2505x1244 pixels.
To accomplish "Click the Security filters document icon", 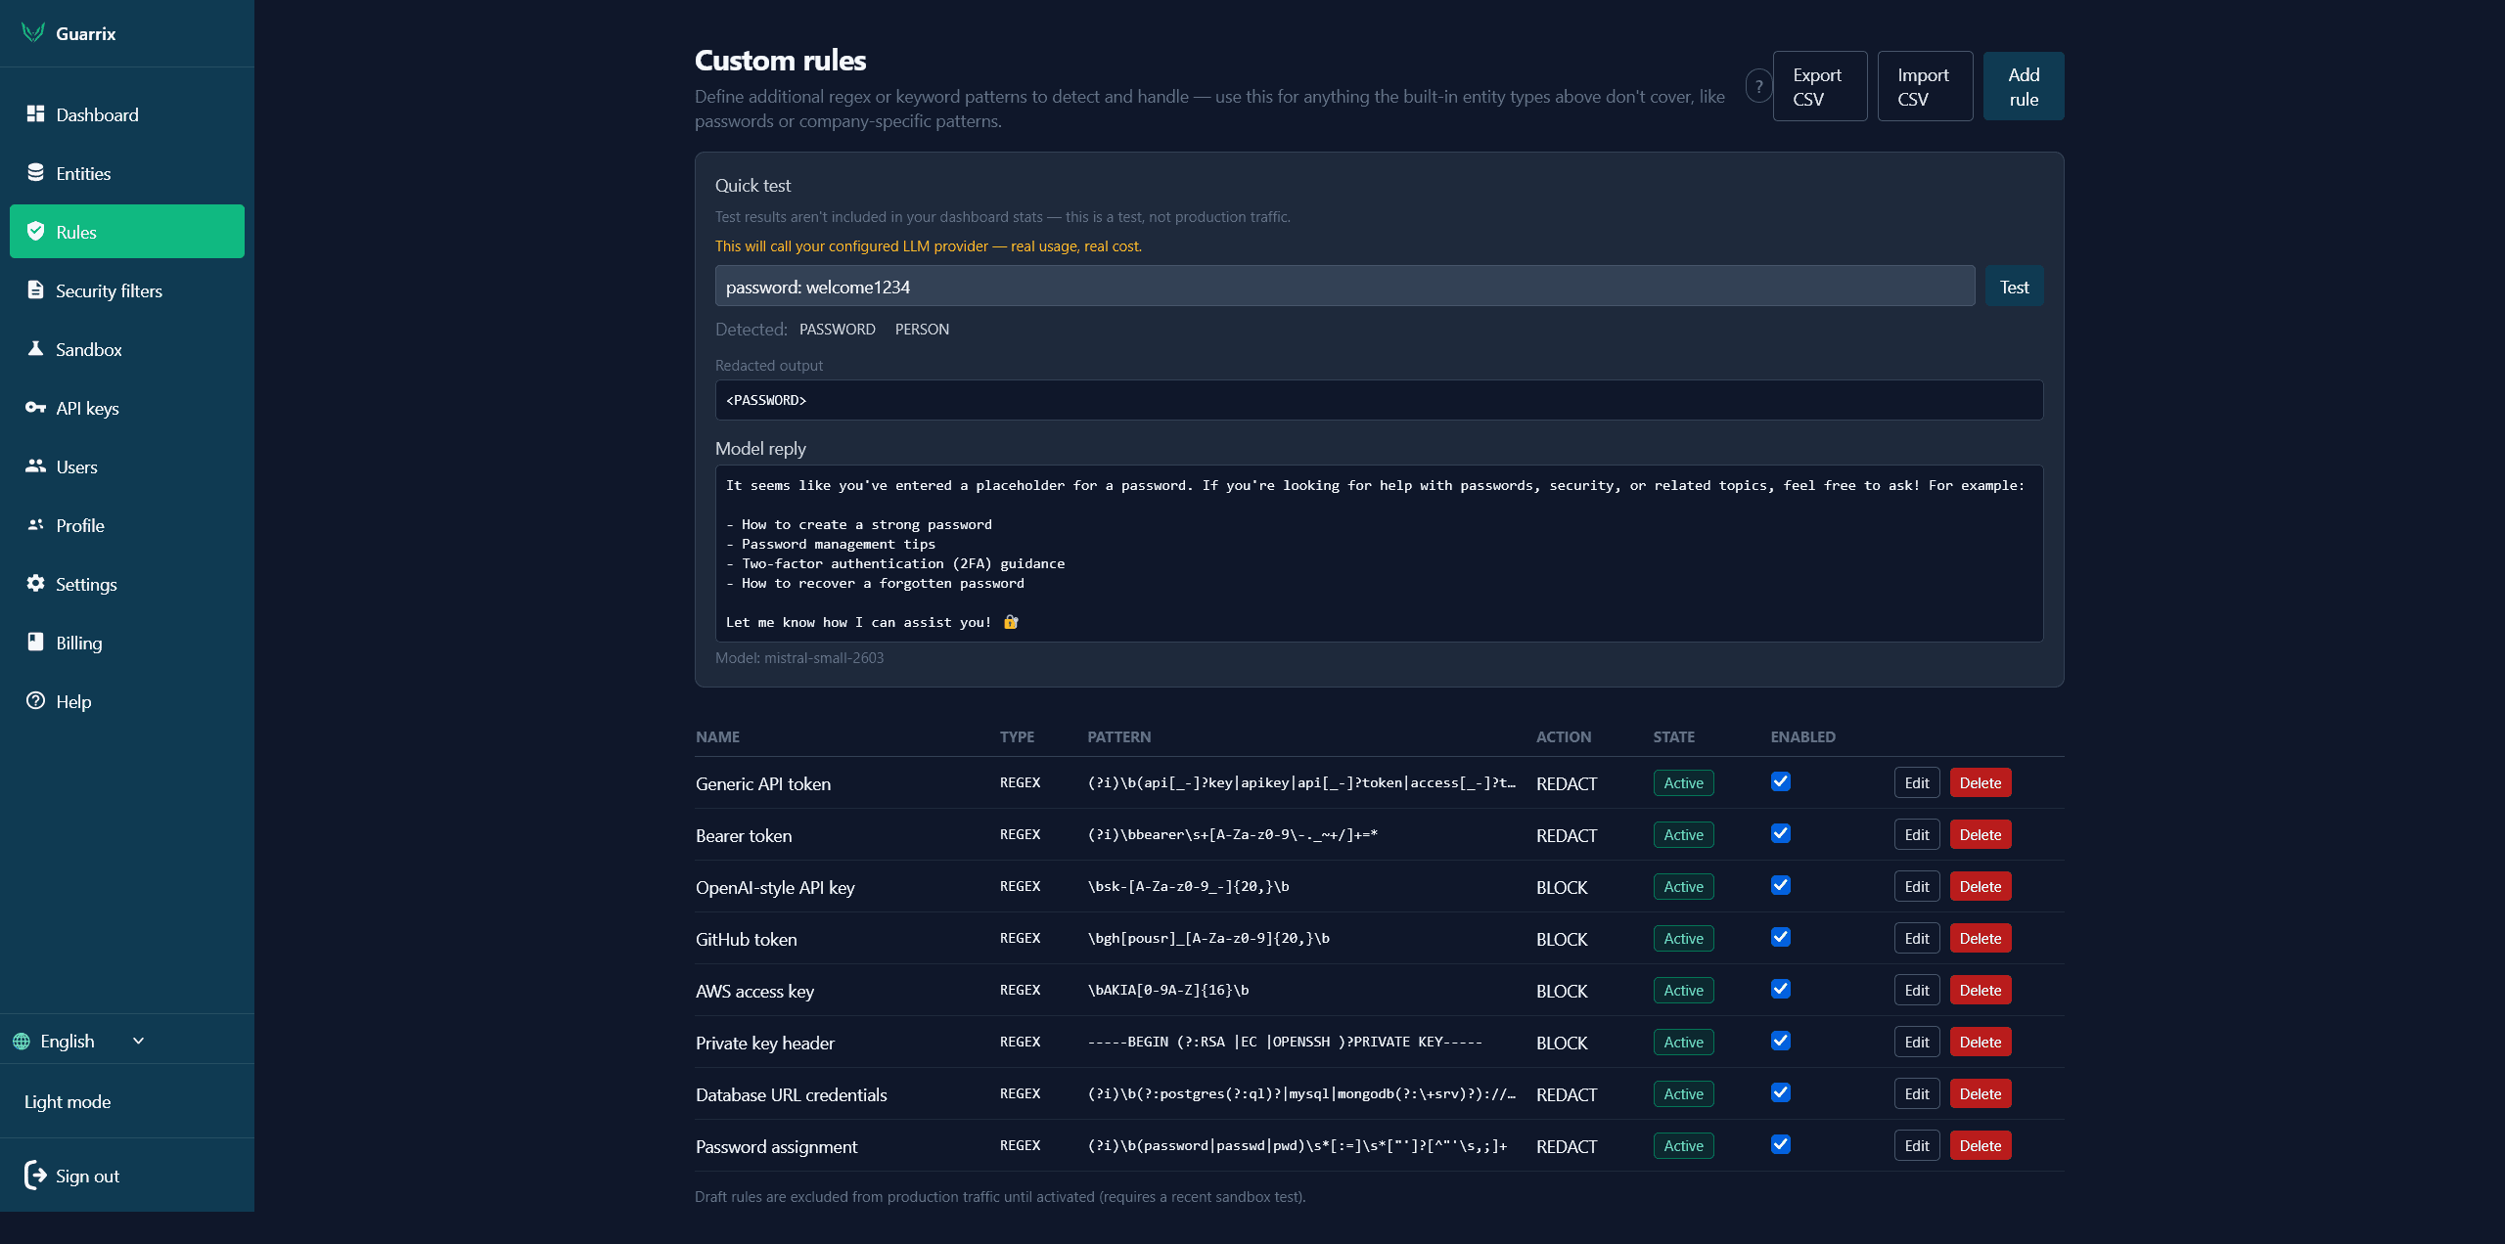I will [x=35, y=289].
